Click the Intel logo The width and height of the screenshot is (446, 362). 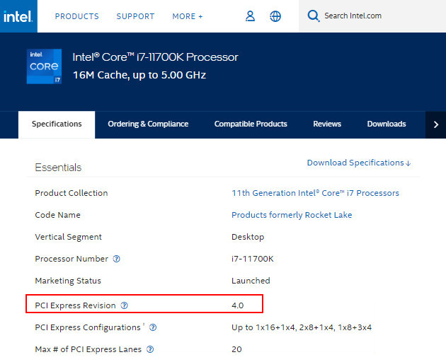[18, 16]
